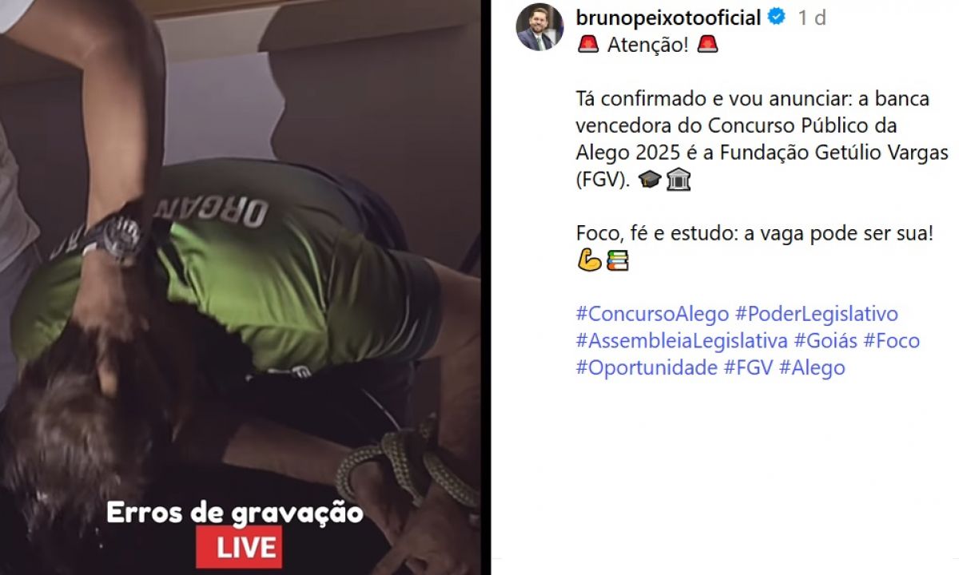Click the Erros de gravação video thumbnail
The height and width of the screenshot is (575, 959).
pyautogui.click(x=240, y=287)
